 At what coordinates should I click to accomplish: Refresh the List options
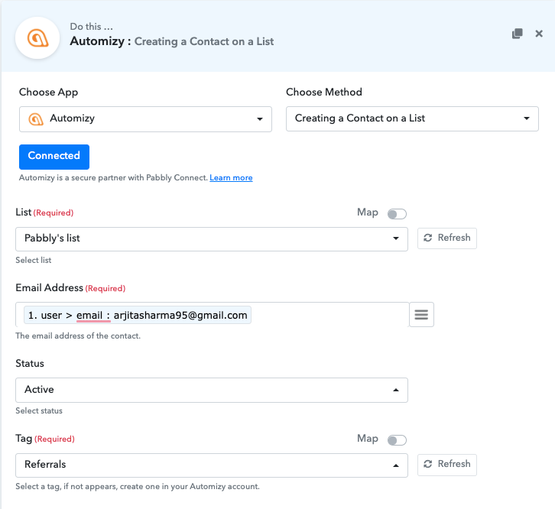446,238
